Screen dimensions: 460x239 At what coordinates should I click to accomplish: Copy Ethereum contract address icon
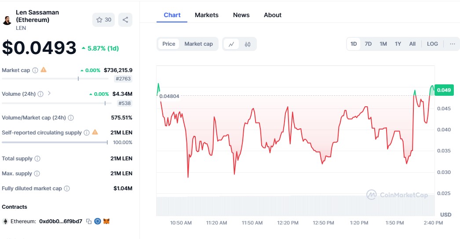(89, 221)
